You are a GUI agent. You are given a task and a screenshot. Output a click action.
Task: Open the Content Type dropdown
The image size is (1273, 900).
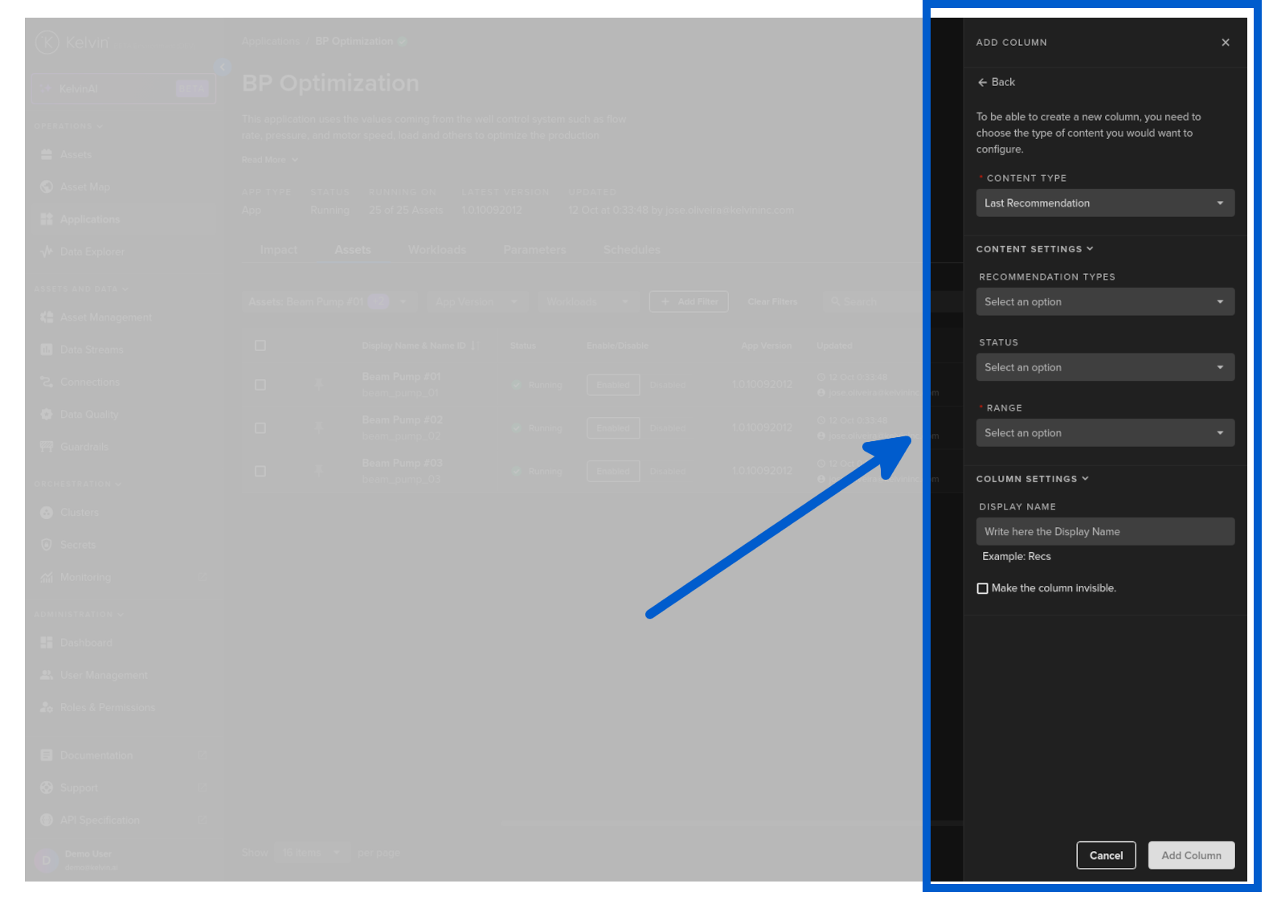click(x=1104, y=203)
